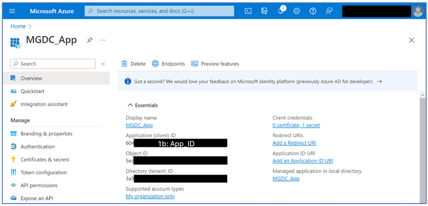This screenshot has width=428, height=206.
Task: Click the Token configuration icon
Action: [x=13, y=172]
